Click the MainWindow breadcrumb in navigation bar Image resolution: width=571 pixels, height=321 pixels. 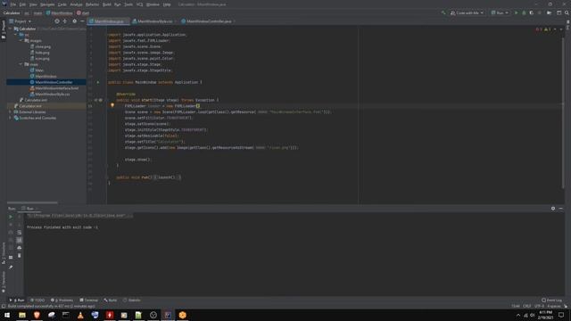click(x=60, y=12)
